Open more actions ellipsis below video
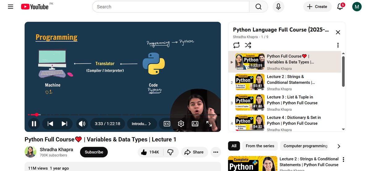The image size is (371, 171). [215, 152]
